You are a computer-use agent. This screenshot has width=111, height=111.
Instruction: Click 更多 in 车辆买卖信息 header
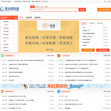53,92
